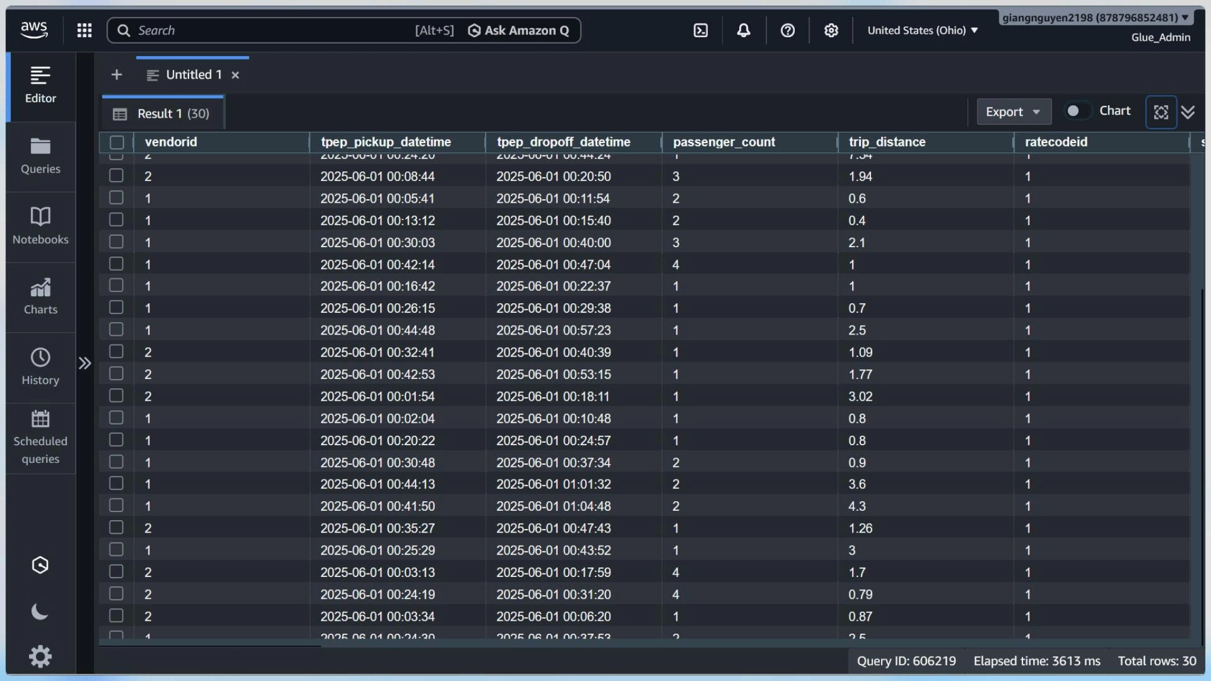Open the History sidebar panel
The height and width of the screenshot is (681, 1211).
coord(40,367)
